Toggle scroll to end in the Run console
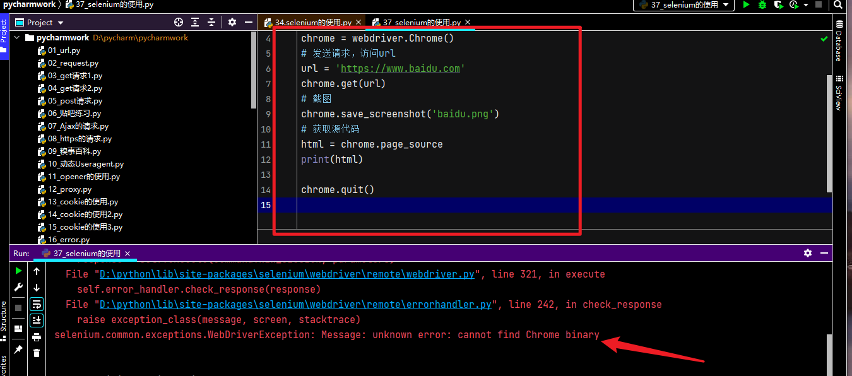 [37, 320]
